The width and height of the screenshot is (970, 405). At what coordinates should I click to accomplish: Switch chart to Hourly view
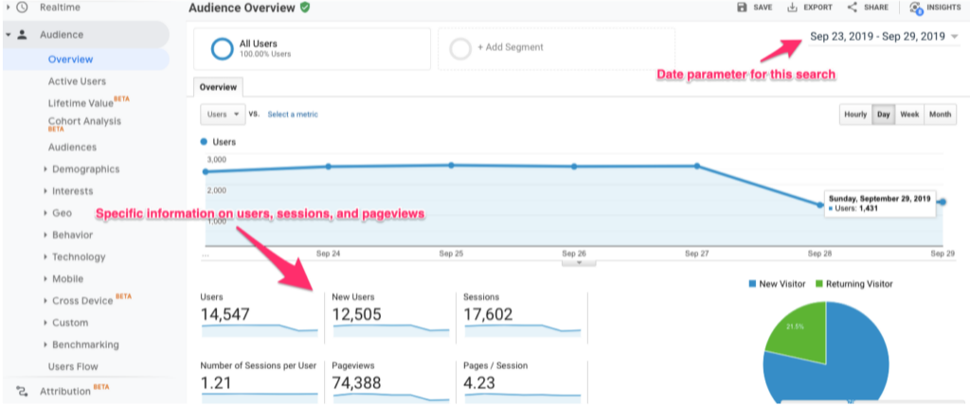coord(855,114)
